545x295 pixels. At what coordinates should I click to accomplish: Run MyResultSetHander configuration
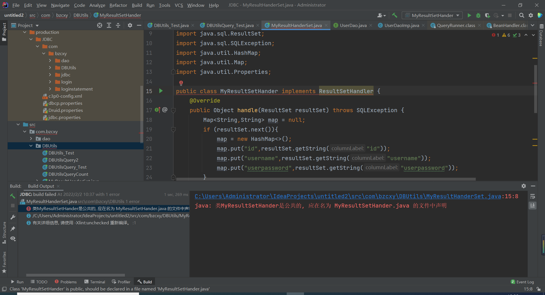[x=469, y=15]
